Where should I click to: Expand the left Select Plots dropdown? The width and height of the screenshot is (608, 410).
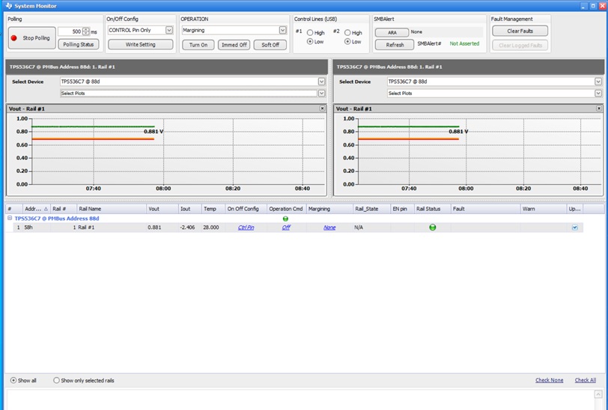[321, 94]
